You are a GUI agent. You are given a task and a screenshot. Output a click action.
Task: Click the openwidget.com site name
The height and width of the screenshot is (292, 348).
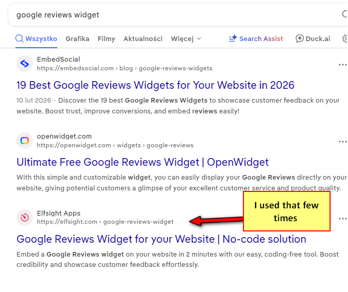pos(64,136)
